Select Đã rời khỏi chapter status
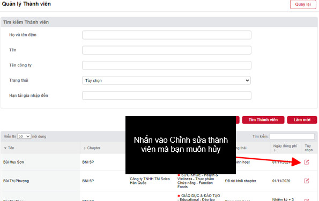 click(x=241, y=181)
